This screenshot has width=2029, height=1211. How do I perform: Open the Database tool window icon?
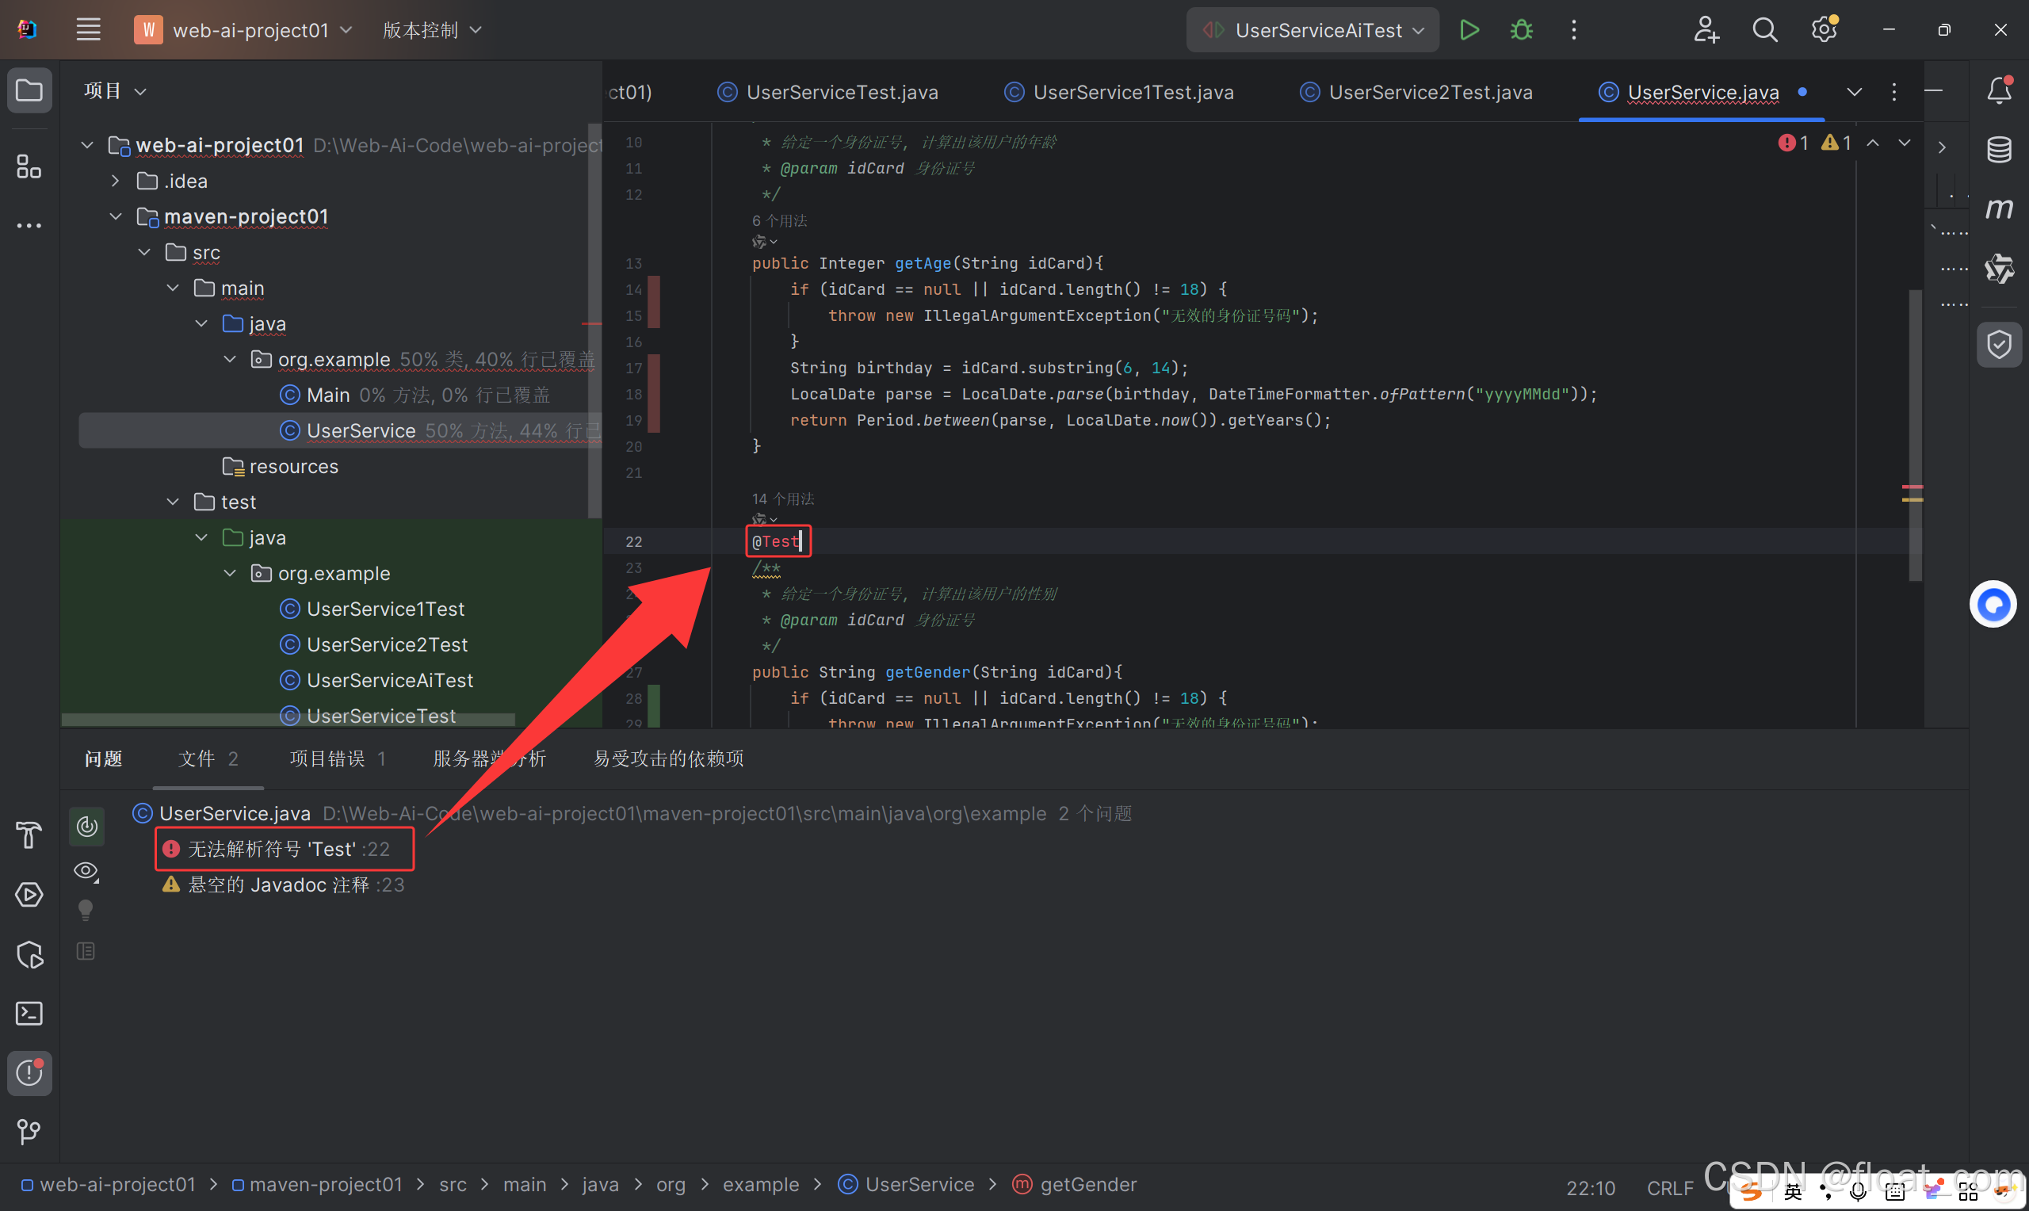pyautogui.click(x=1999, y=149)
